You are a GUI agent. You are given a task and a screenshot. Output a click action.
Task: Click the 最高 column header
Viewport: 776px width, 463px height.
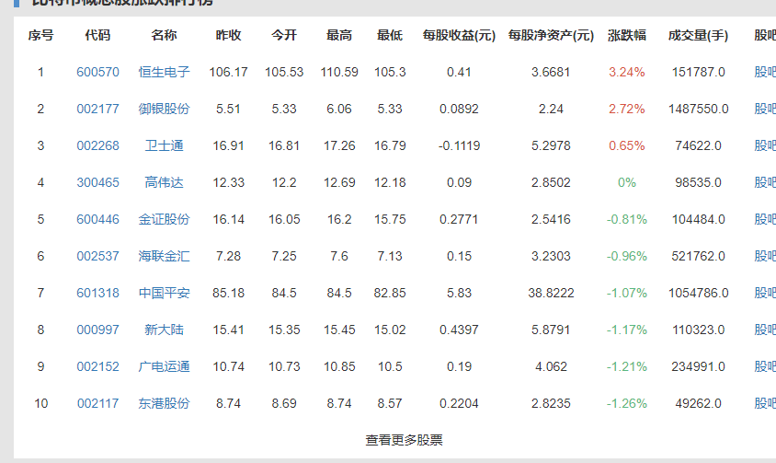pyautogui.click(x=339, y=36)
